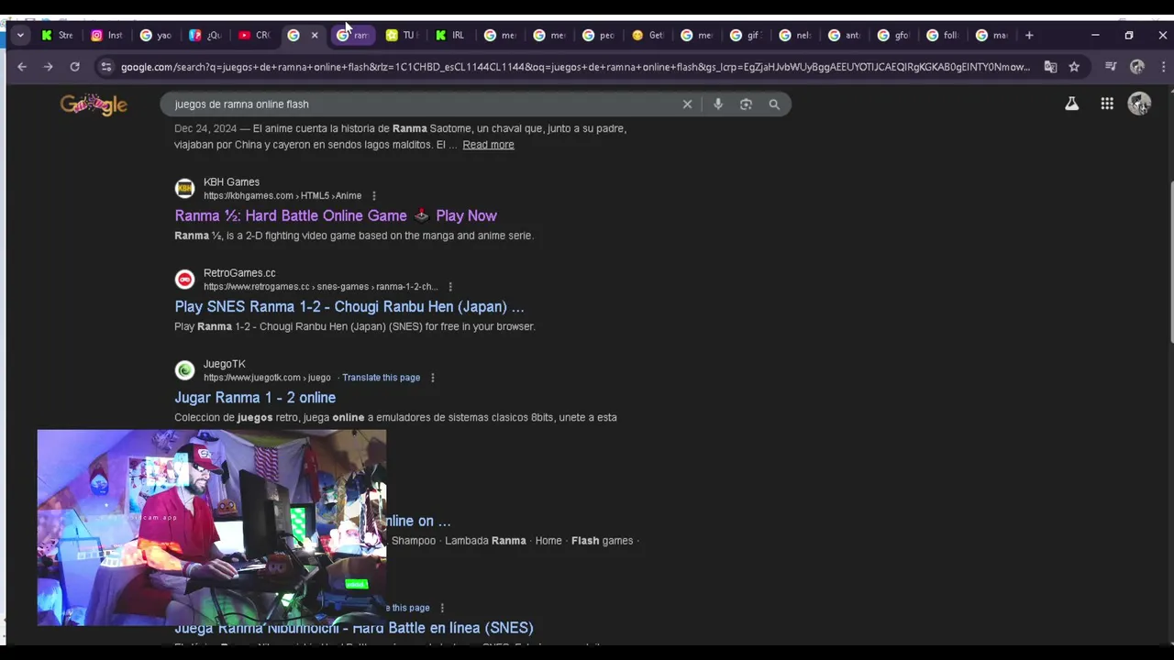Switch to the '¿Qu' tab
The width and height of the screenshot is (1174, 660).
point(205,35)
